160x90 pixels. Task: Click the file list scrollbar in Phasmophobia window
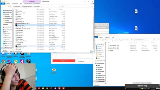pos(93,33)
